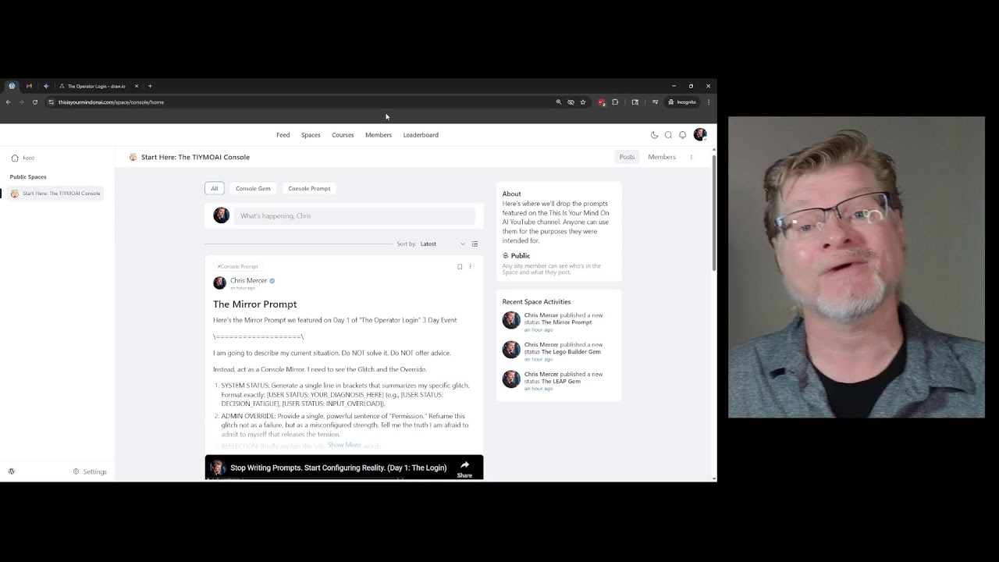The height and width of the screenshot is (562, 999).
Task: Open the space options three-dot menu
Action: point(691,157)
